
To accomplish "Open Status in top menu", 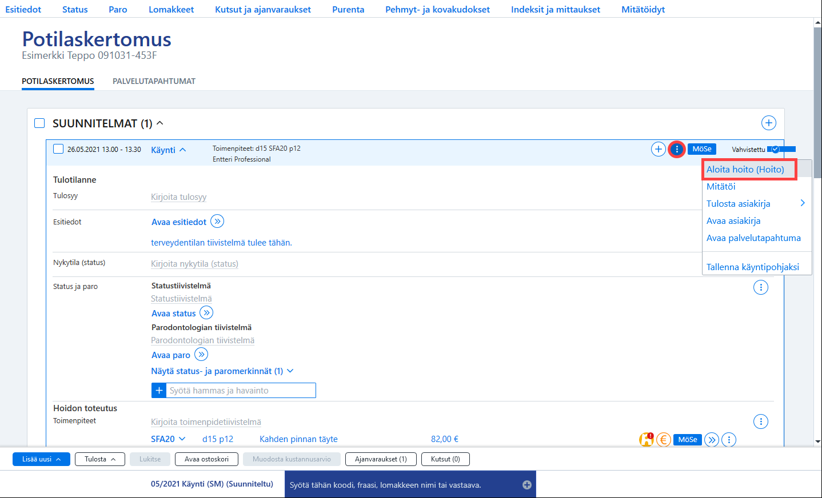I will point(75,9).
